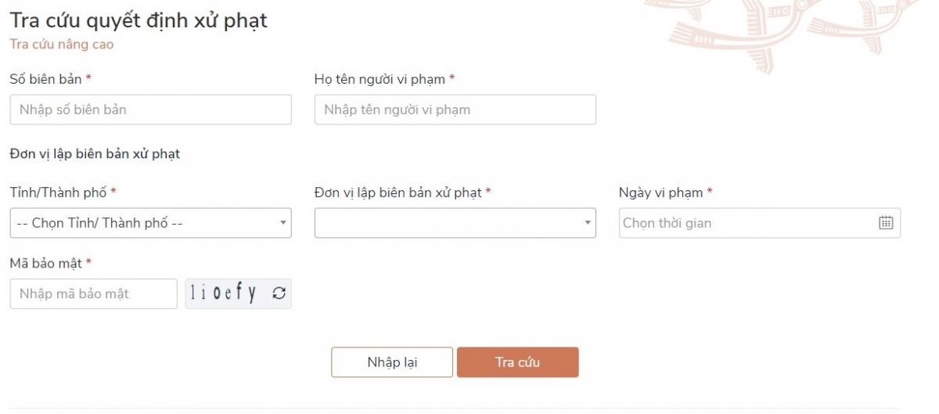The width and height of the screenshot is (939, 414).
Task: Click the 'Nhập tên người vi phạm' field
Action: 455,110
